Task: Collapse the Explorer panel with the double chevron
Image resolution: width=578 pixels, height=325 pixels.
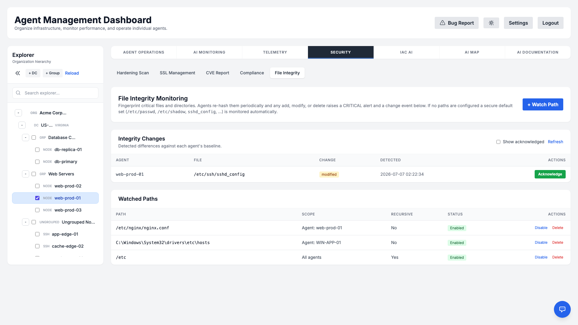Action: point(18,73)
